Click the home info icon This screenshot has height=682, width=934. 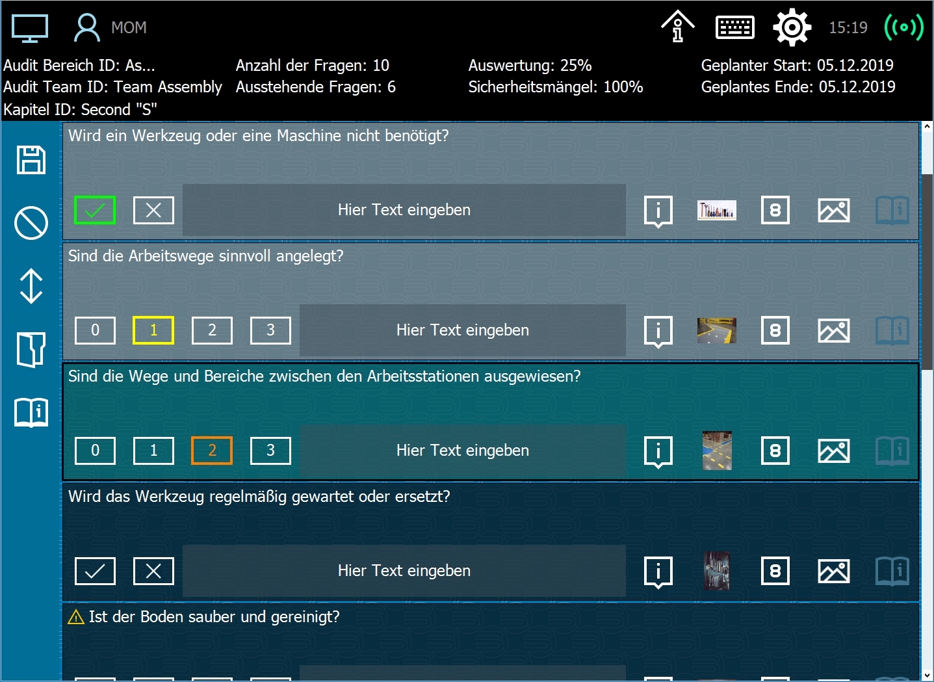coord(677,27)
